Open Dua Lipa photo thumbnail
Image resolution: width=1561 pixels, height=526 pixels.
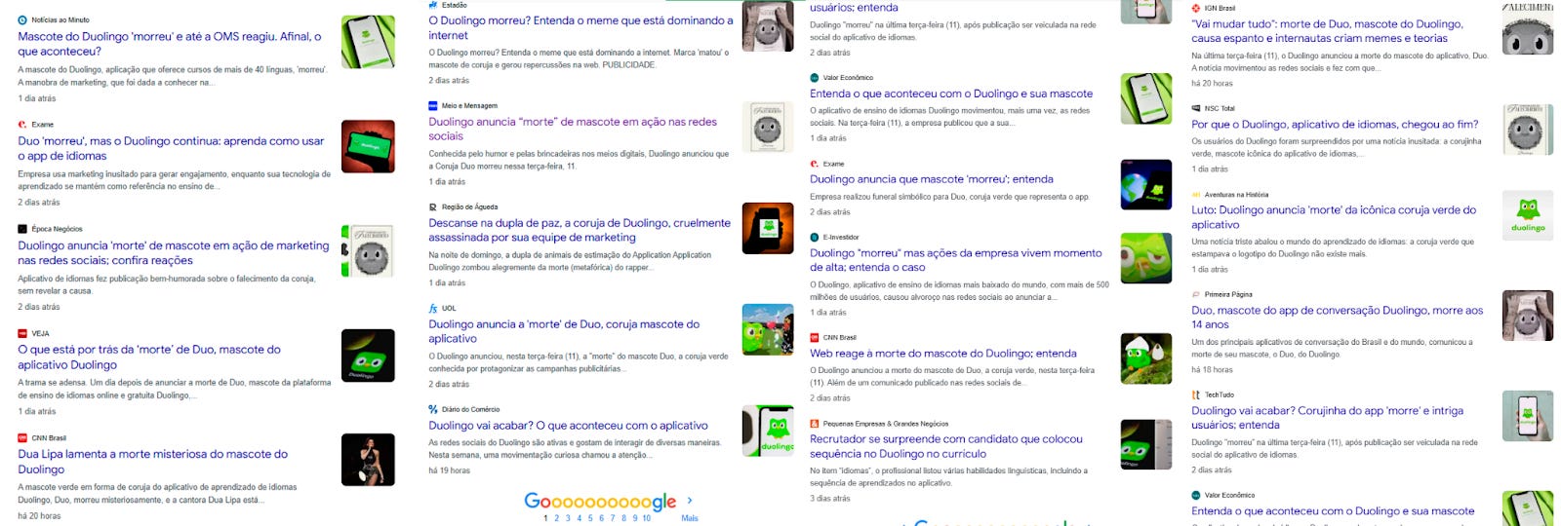[368, 460]
